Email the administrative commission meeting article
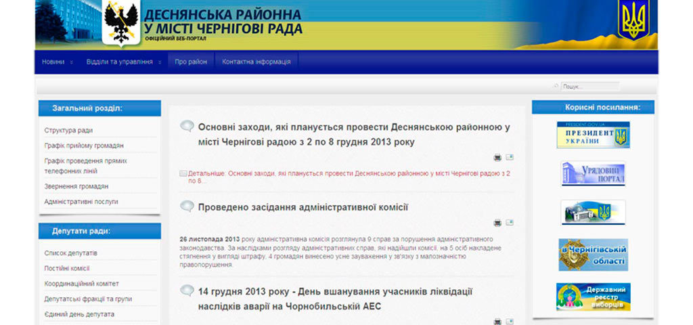The image size is (693, 325). tap(510, 222)
